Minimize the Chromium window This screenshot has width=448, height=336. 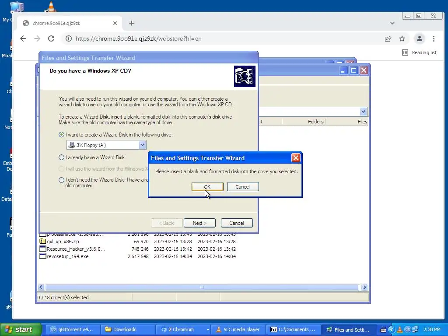point(408,16)
